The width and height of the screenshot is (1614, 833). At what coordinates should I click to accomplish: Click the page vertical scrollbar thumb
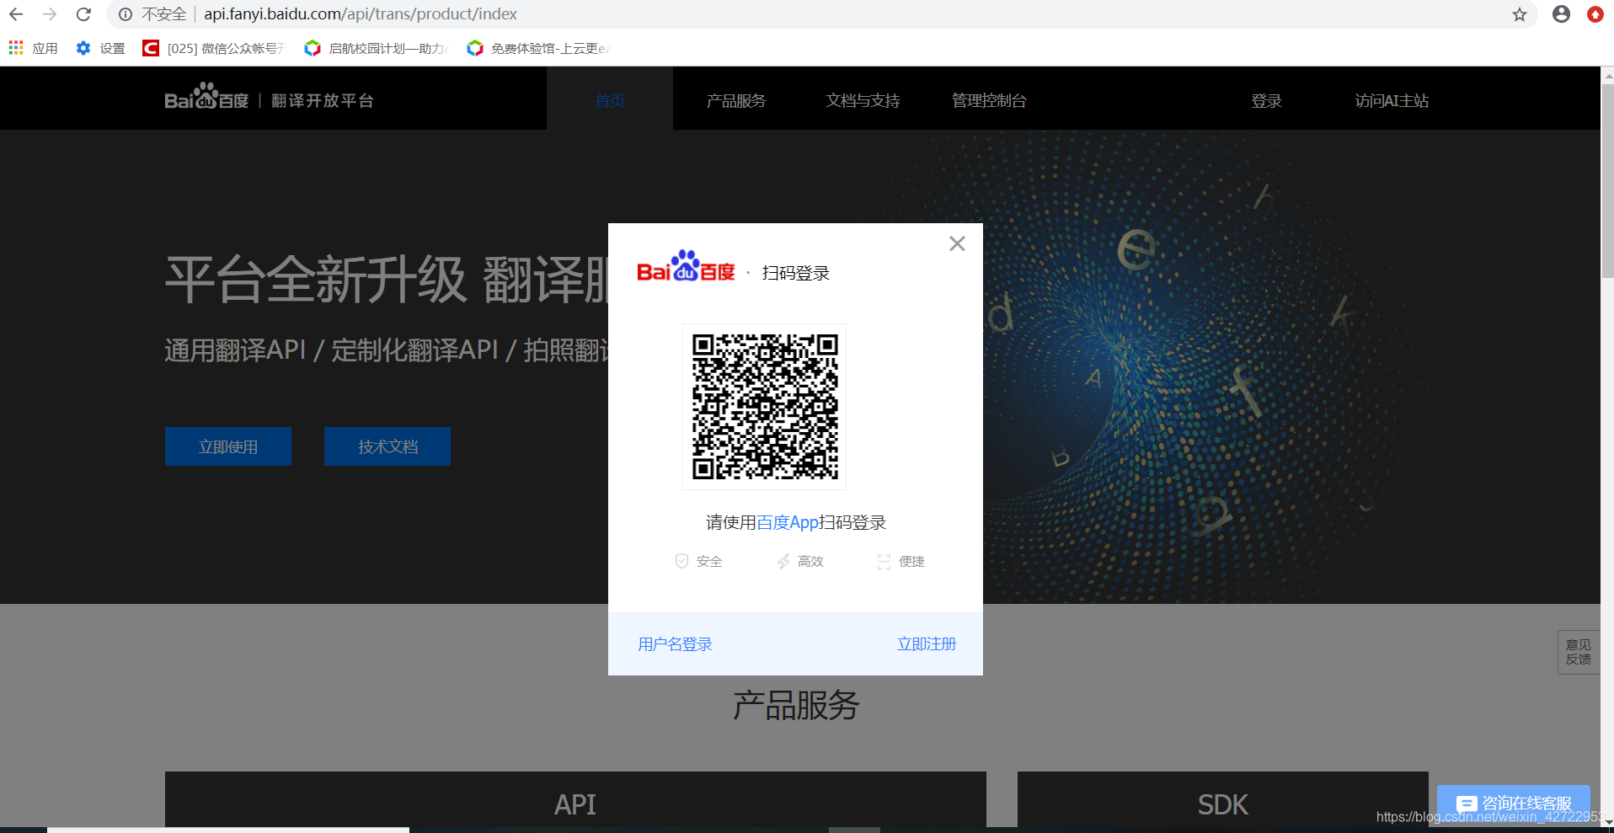point(1607,180)
